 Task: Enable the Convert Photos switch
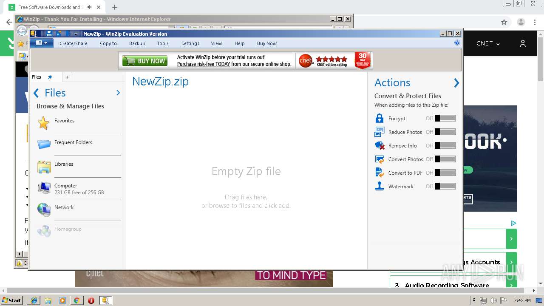click(x=445, y=159)
